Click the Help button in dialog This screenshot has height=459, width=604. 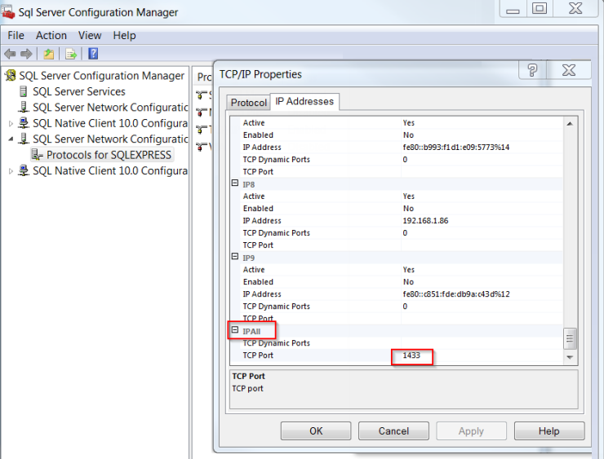548,430
